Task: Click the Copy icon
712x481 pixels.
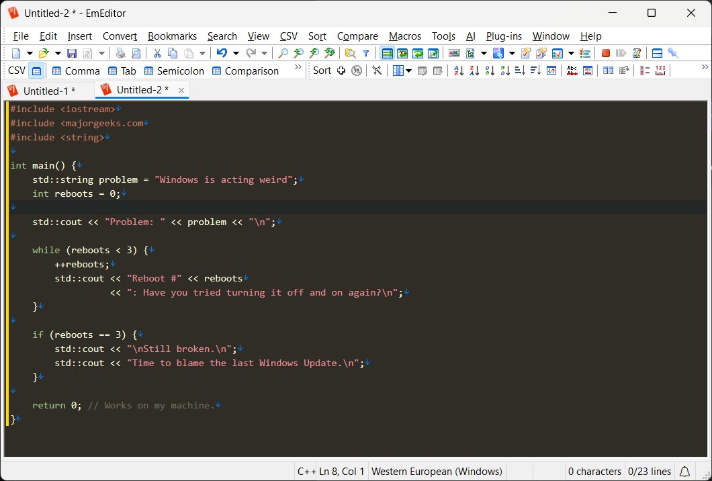Action: point(173,53)
